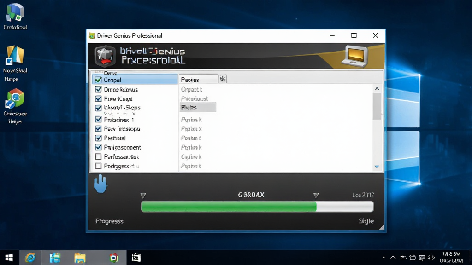
Task: Minimize the Driver Genius Professional window
Action: 332,35
